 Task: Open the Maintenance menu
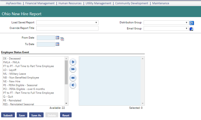(161, 3)
